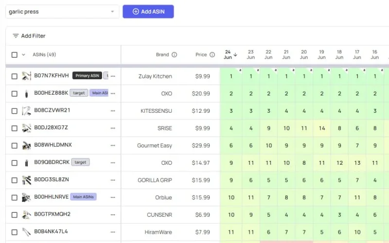Open ASIN link B0GTPXMQH2
Screen dimensions: 389x243
(x=53, y=214)
